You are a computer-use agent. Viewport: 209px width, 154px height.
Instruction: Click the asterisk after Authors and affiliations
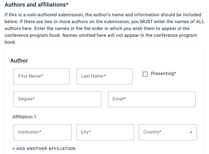point(68,5)
